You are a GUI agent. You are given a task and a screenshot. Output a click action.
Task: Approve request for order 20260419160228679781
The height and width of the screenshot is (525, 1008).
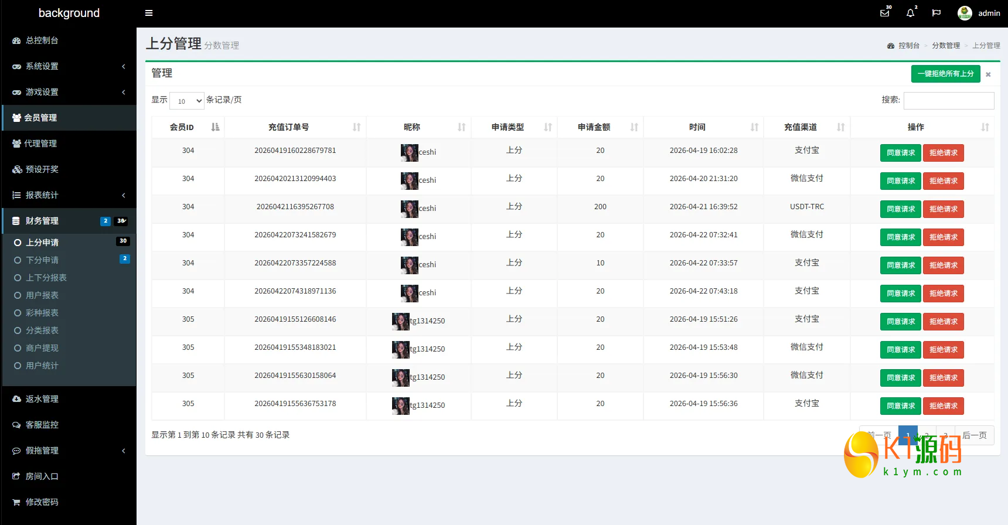pos(900,153)
